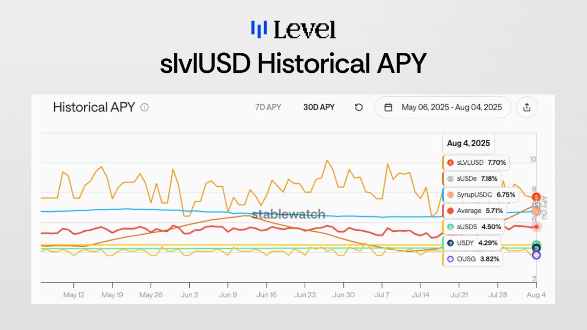Click the sUSDe dollar-sign token icon
Screen dimensions: 587x330
click(450, 178)
